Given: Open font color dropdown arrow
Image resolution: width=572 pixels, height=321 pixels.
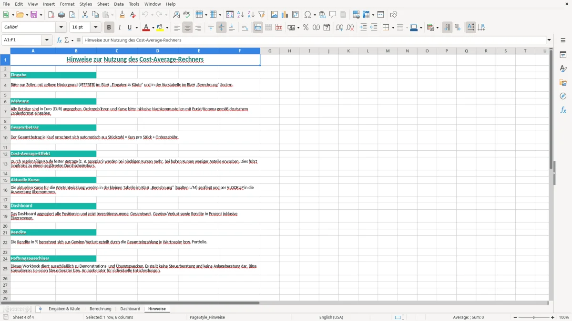Looking at the screenshot, I should click(x=153, y=28).
